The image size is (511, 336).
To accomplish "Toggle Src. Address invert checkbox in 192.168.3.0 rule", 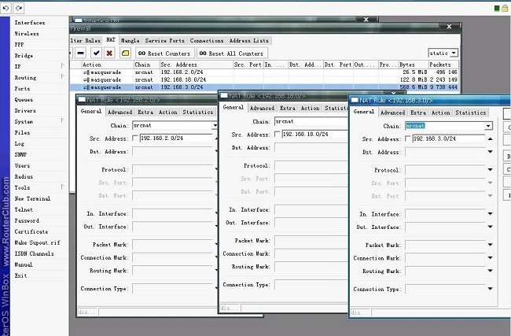I will point(409,139).
